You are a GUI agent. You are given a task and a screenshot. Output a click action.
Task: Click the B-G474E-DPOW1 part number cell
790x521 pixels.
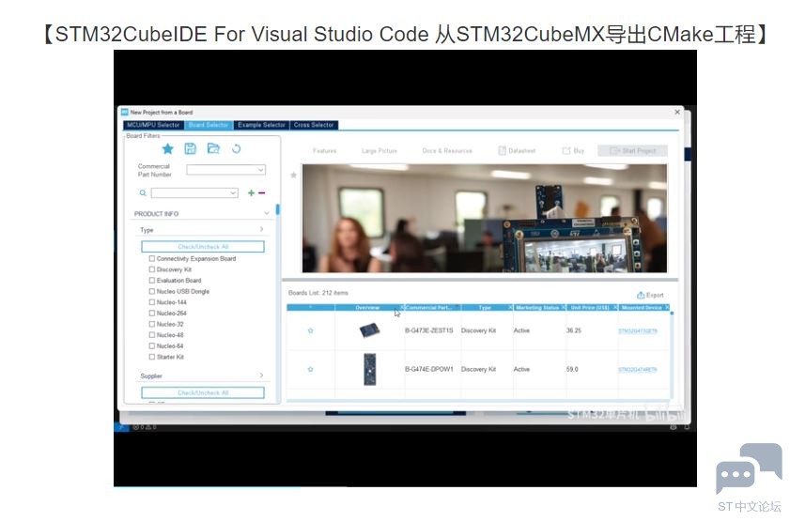coord(429,370)
